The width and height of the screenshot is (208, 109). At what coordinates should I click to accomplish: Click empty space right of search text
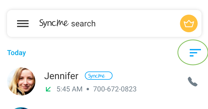(137, 23)
